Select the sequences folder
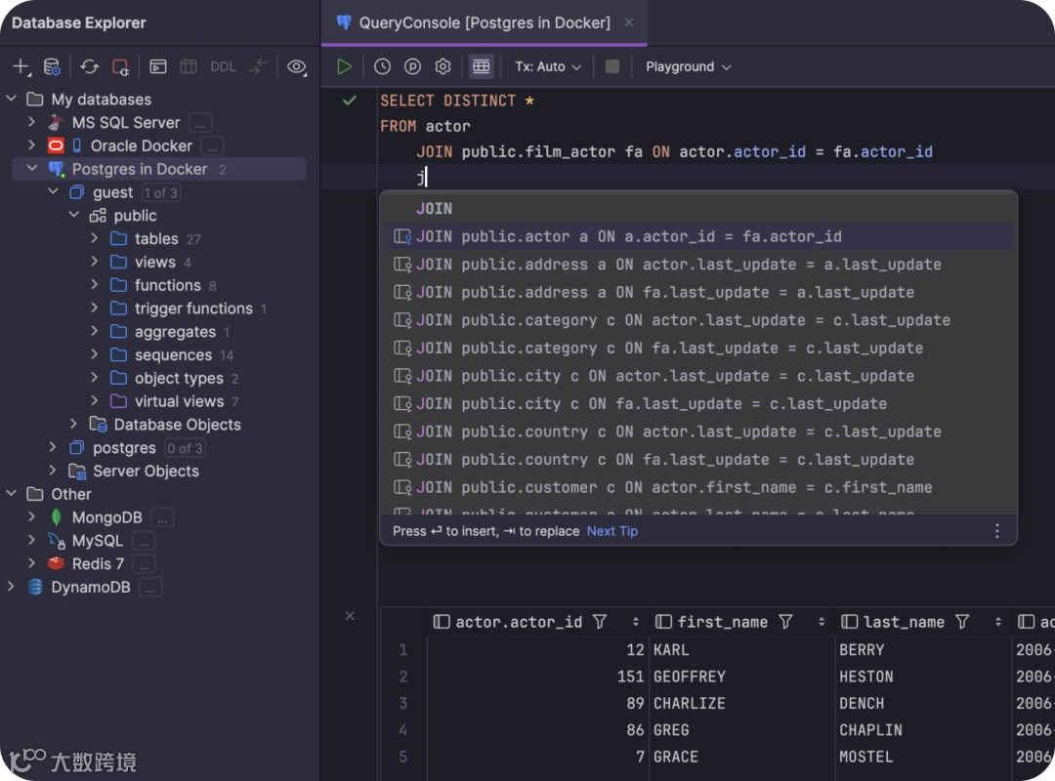Screen dimensions: 1055x781 pos(173,354)
